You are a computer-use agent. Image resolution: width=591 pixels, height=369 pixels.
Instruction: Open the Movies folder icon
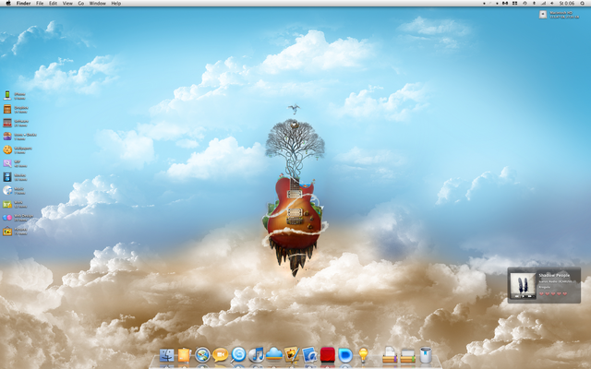7,176
